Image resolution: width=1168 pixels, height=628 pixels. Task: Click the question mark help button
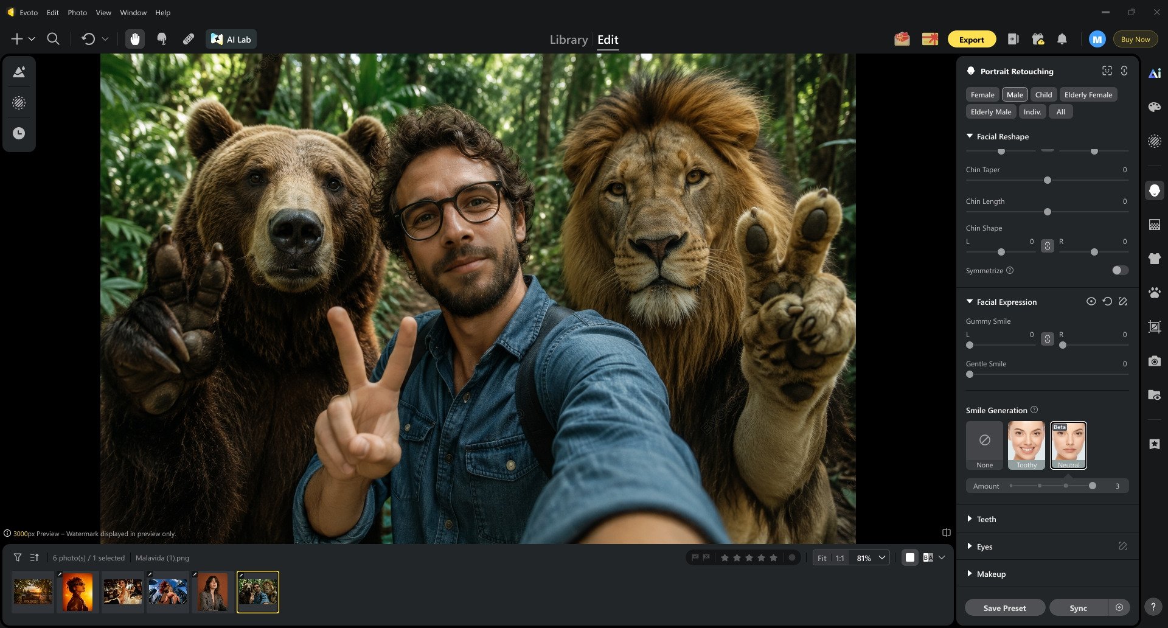point(1153,607)
